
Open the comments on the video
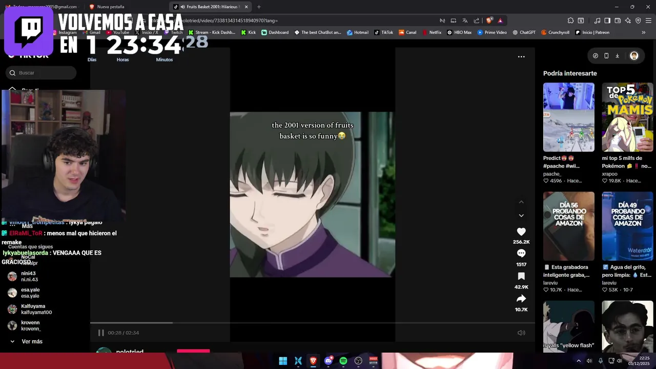[x=521, y=253]
